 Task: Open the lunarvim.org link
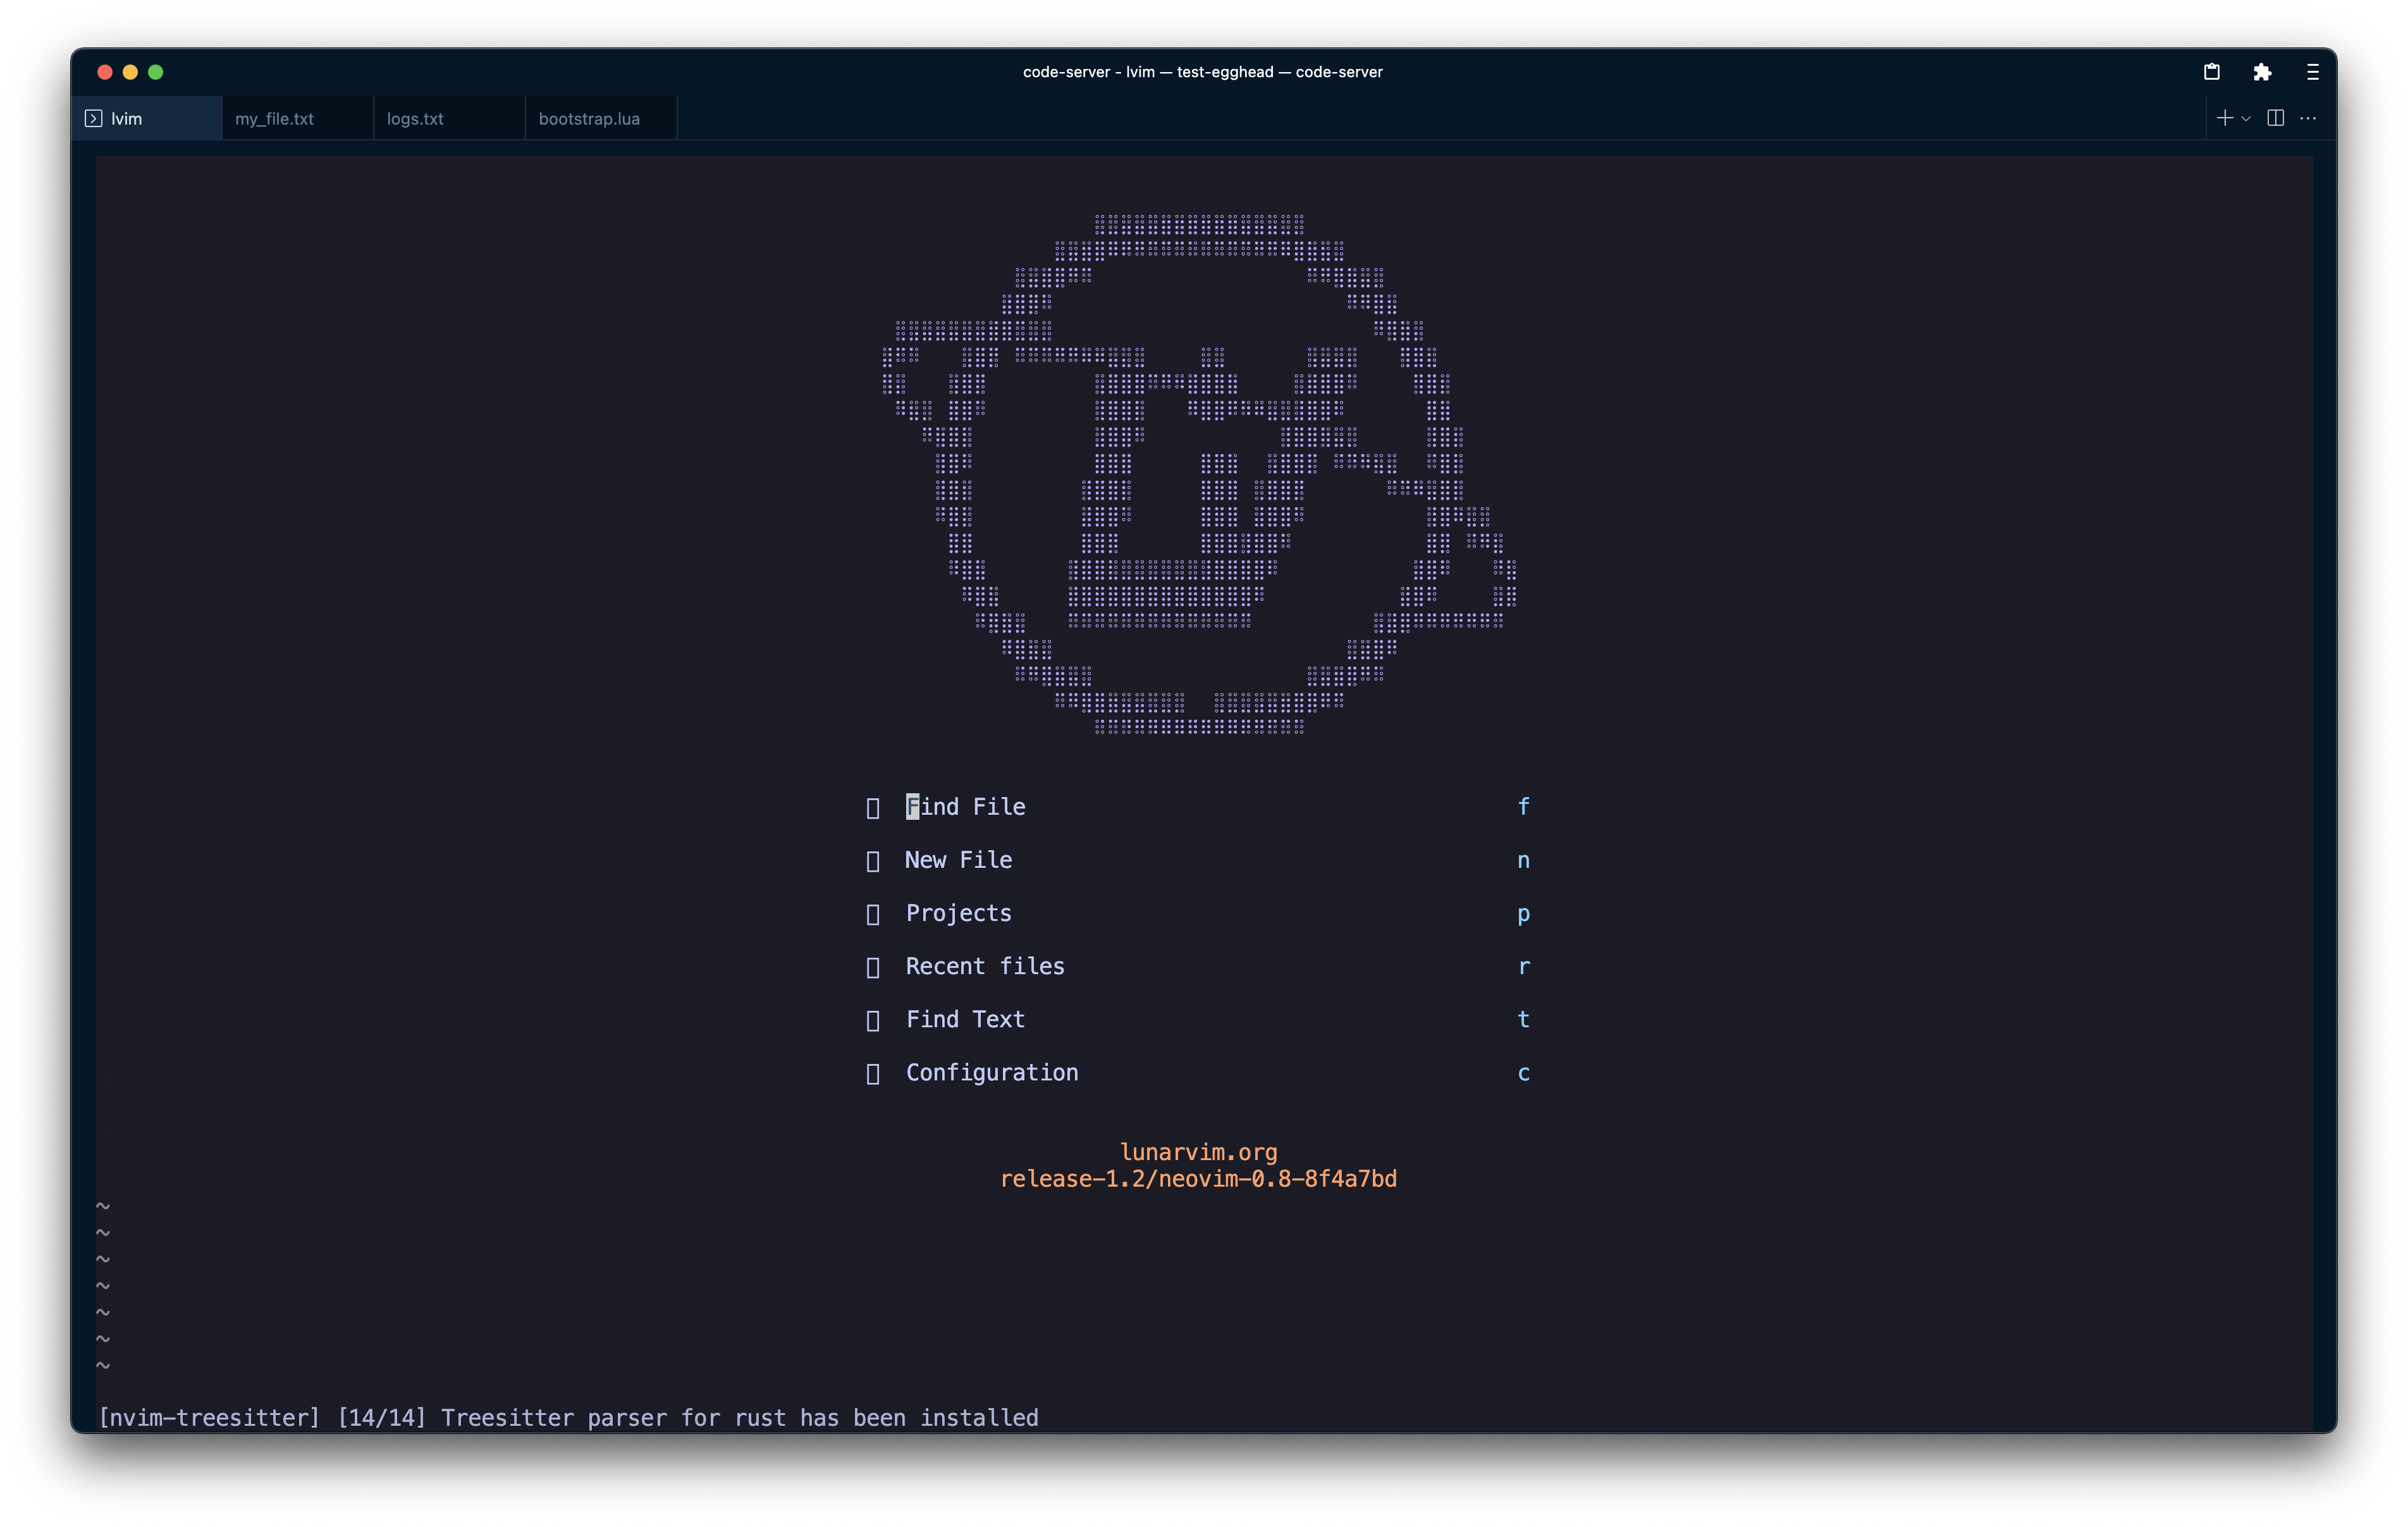tap(1199, 1152)
